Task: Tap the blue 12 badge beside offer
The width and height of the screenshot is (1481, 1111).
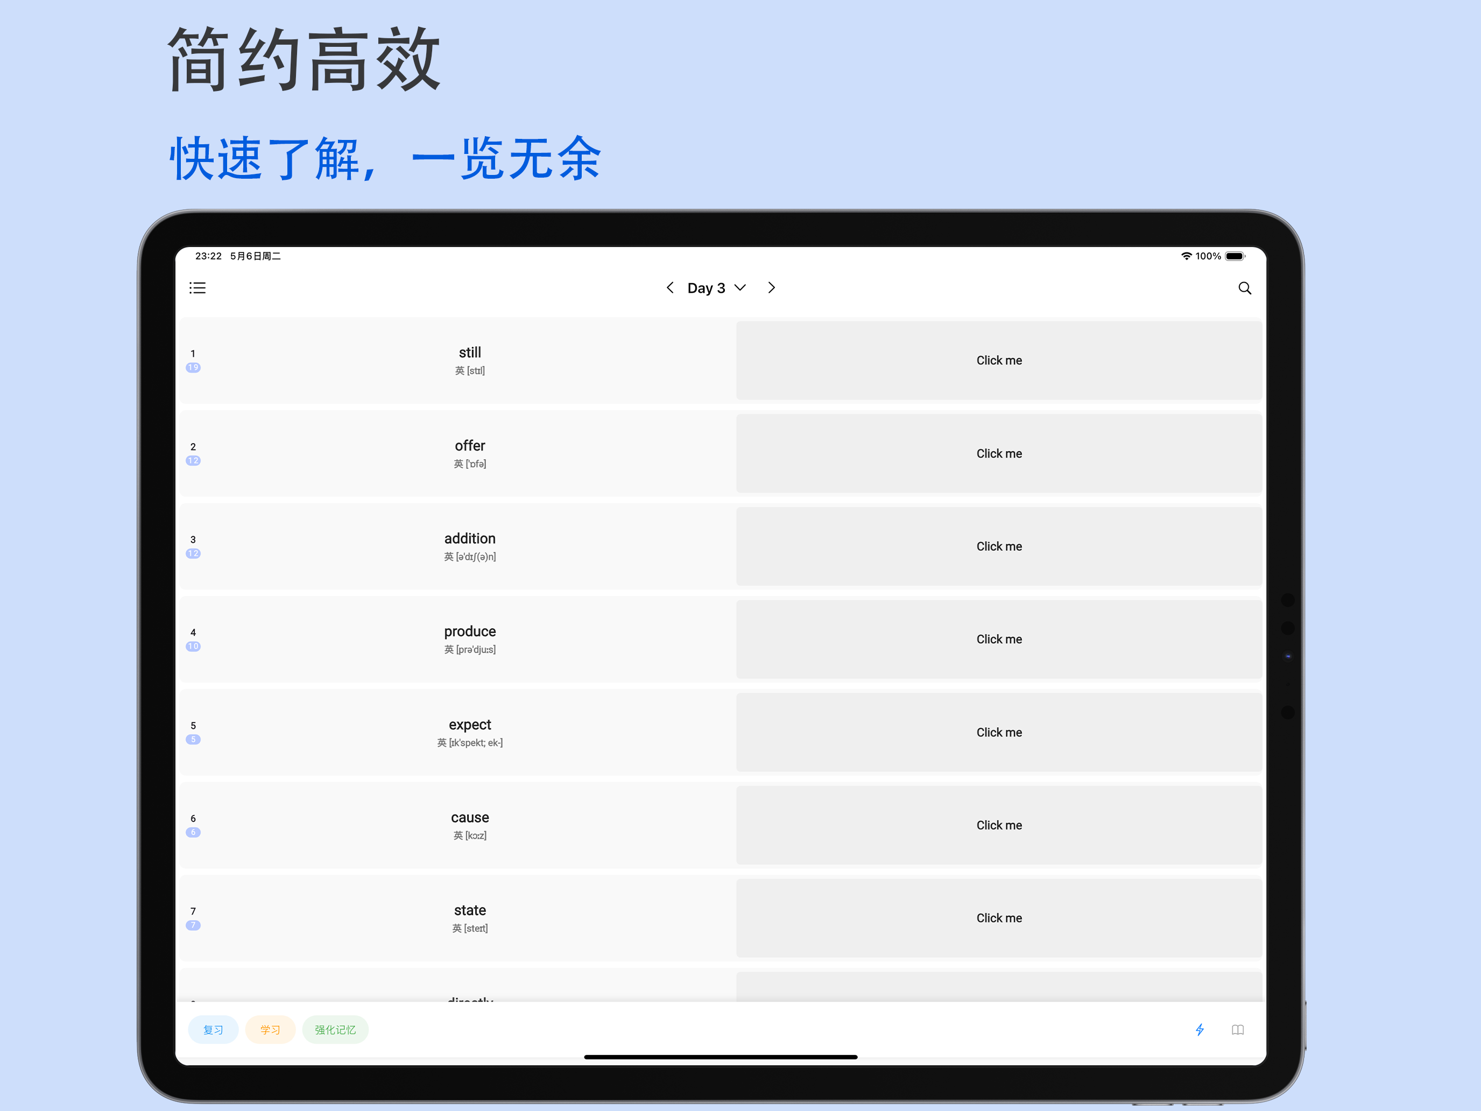Action: coord(193,461)
